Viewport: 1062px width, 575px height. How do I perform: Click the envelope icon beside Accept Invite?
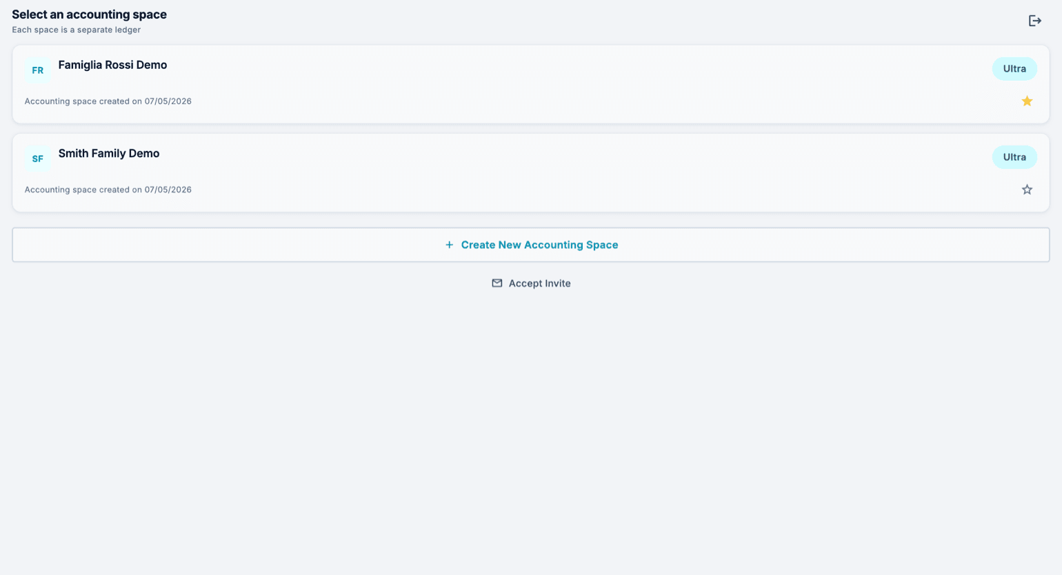497,283
